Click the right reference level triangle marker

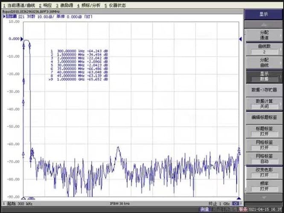tap(240, 39)
